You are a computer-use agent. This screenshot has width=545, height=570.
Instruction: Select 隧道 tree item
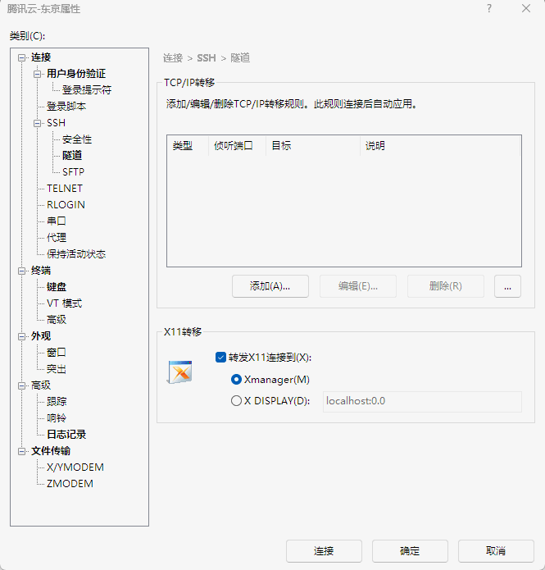[x=72, y=156]
